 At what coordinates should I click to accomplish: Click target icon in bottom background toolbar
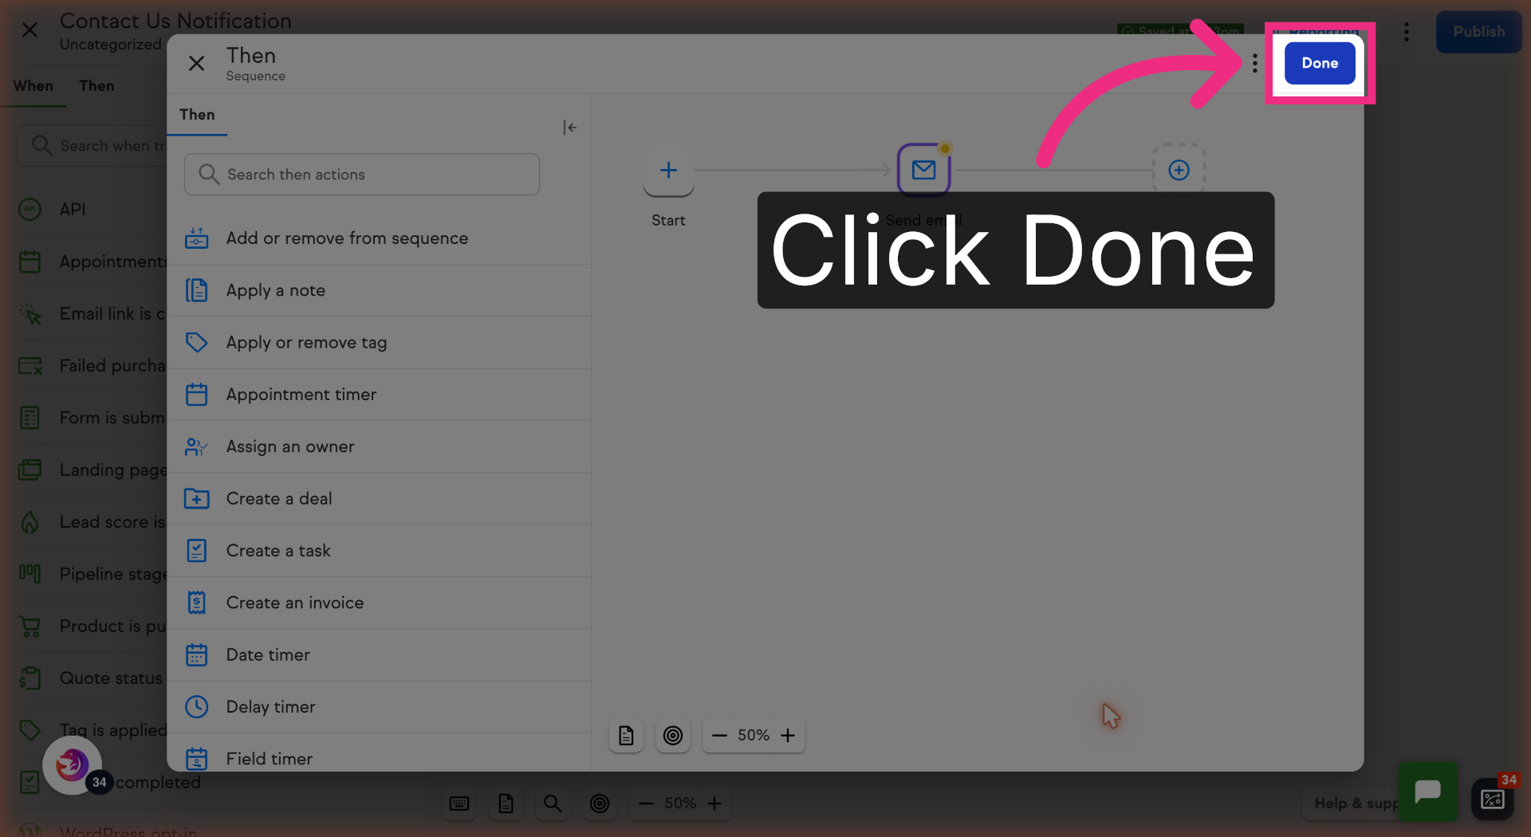[x=600, y=804]
